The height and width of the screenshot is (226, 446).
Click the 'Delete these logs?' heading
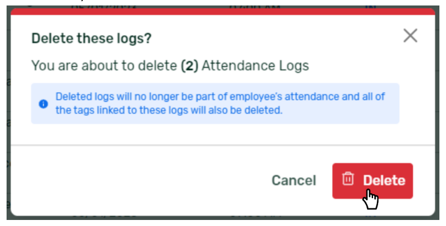pyautogui.click(x=91, y=38)
